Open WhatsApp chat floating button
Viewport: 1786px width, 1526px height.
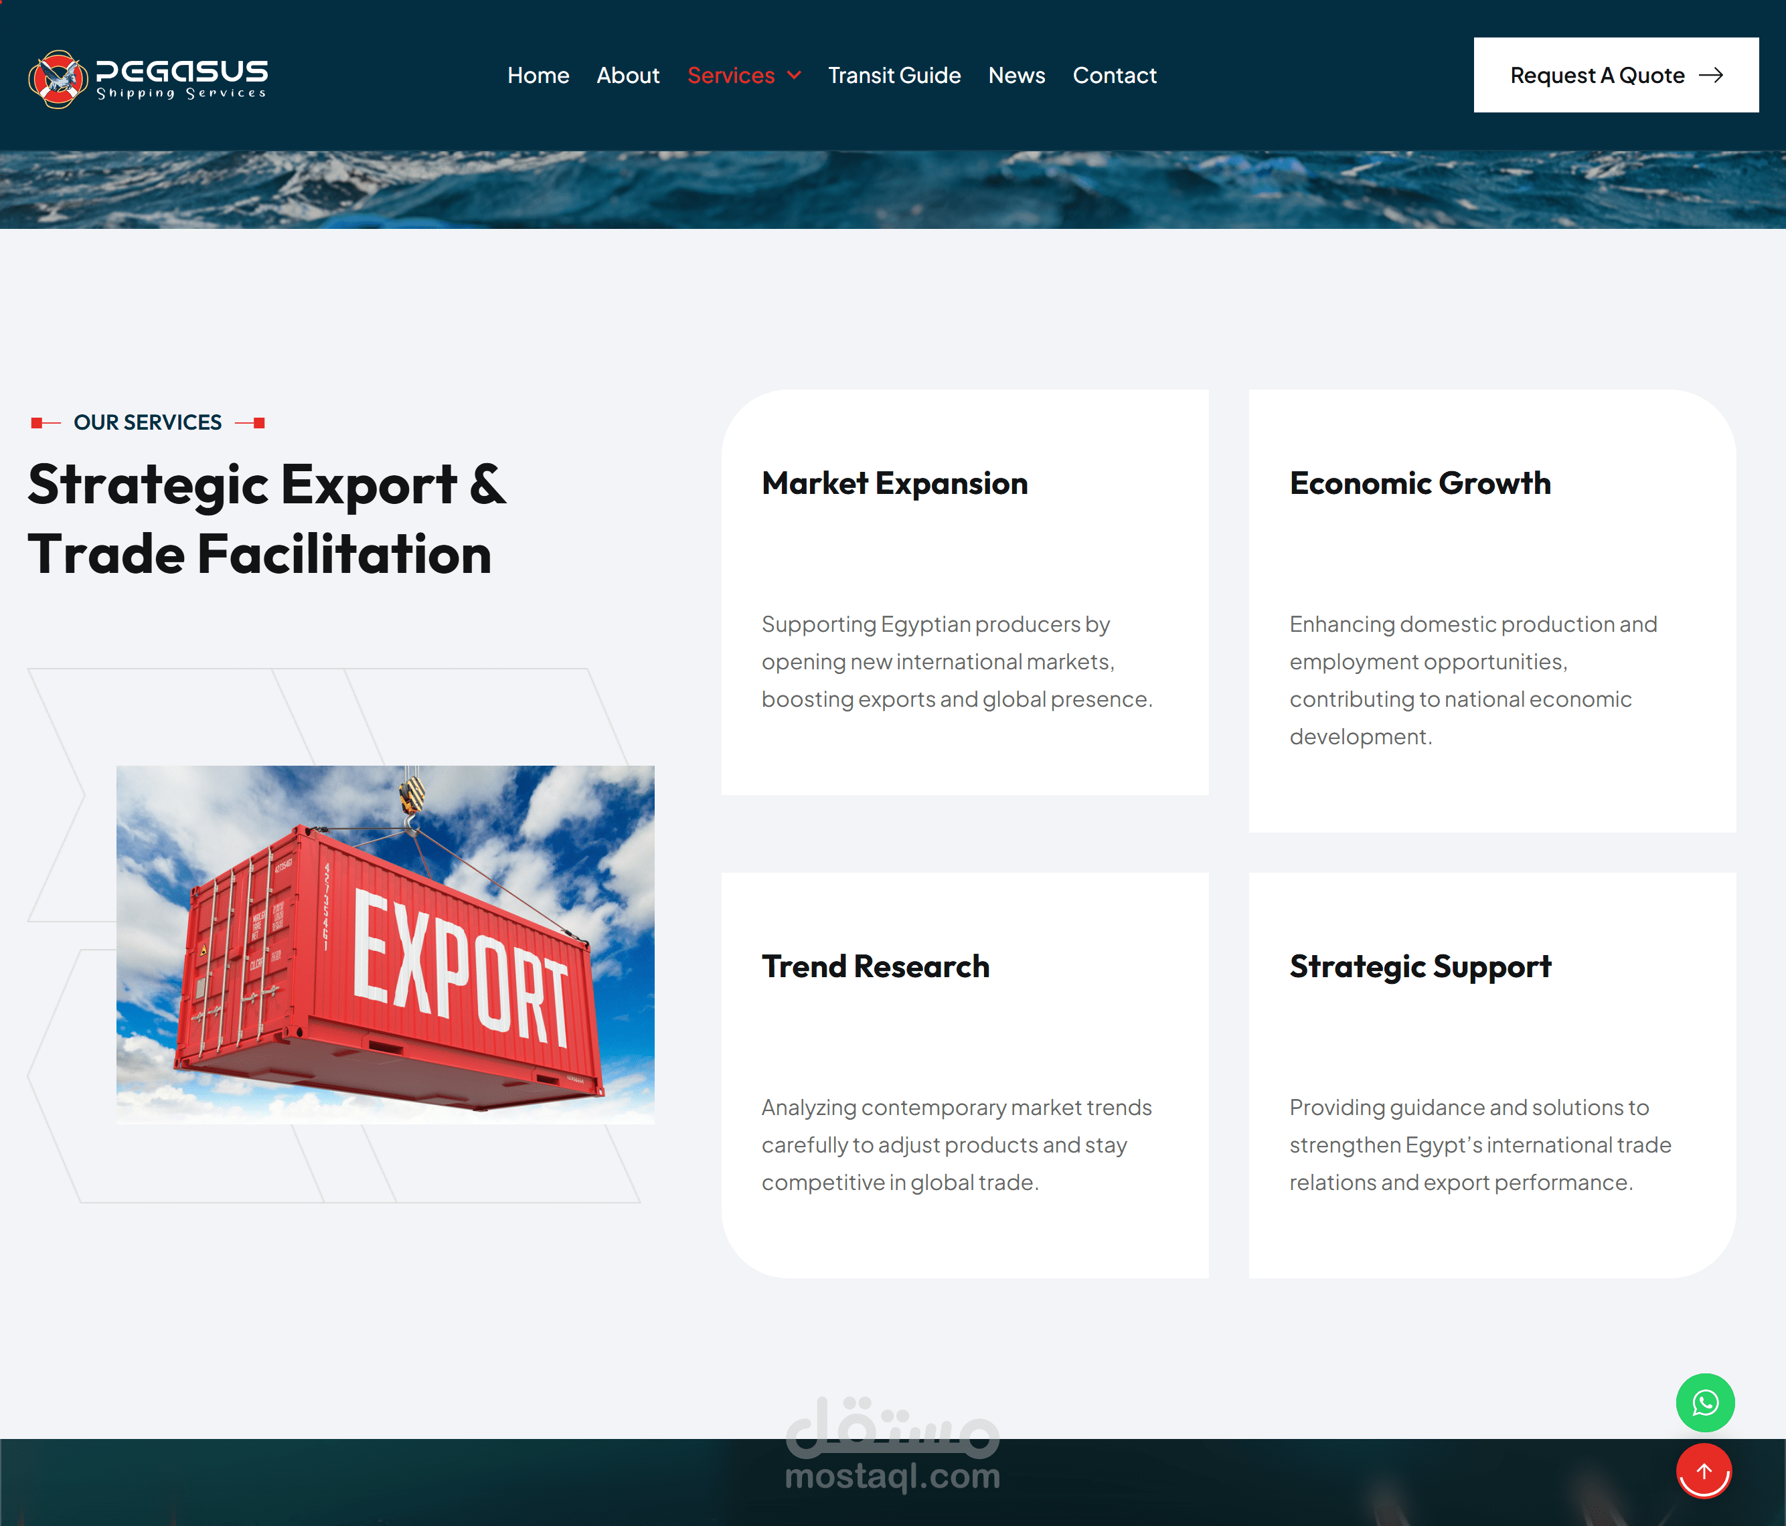(1704, 1402)
